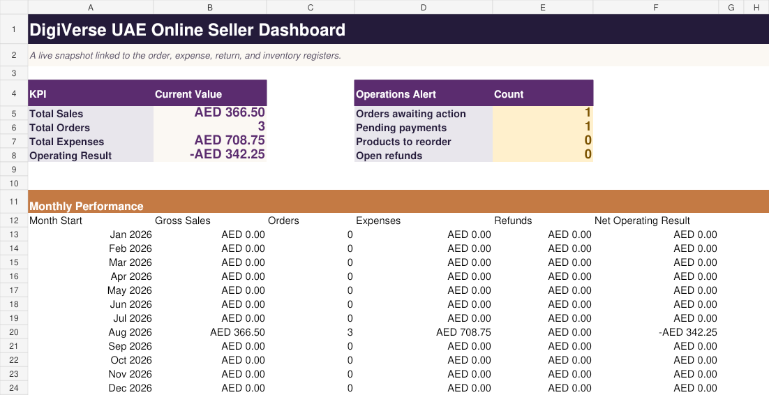This screenshot has width=769, height=395.
Task: Click the Operations Alert header cell
Action: click(x=424, y=94)
